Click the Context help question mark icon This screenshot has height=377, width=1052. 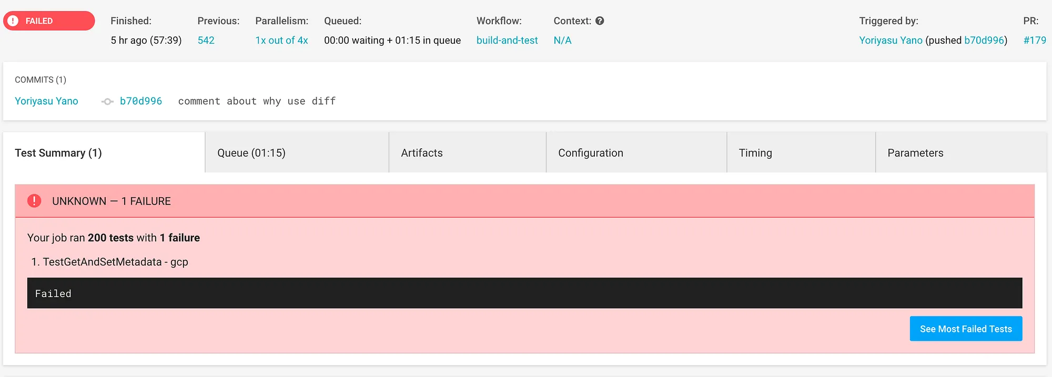pyautogui.click(x=600, y=21)
